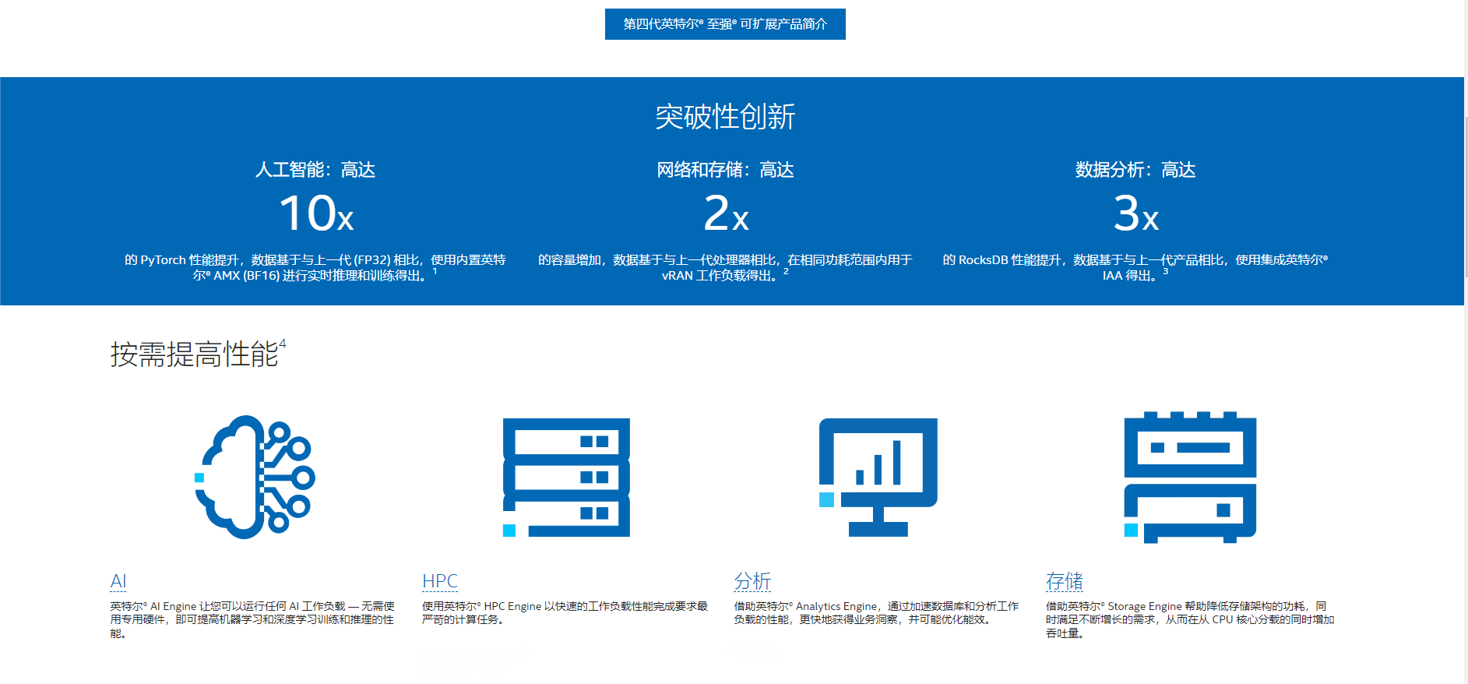Open the 存储 link

1065,581
